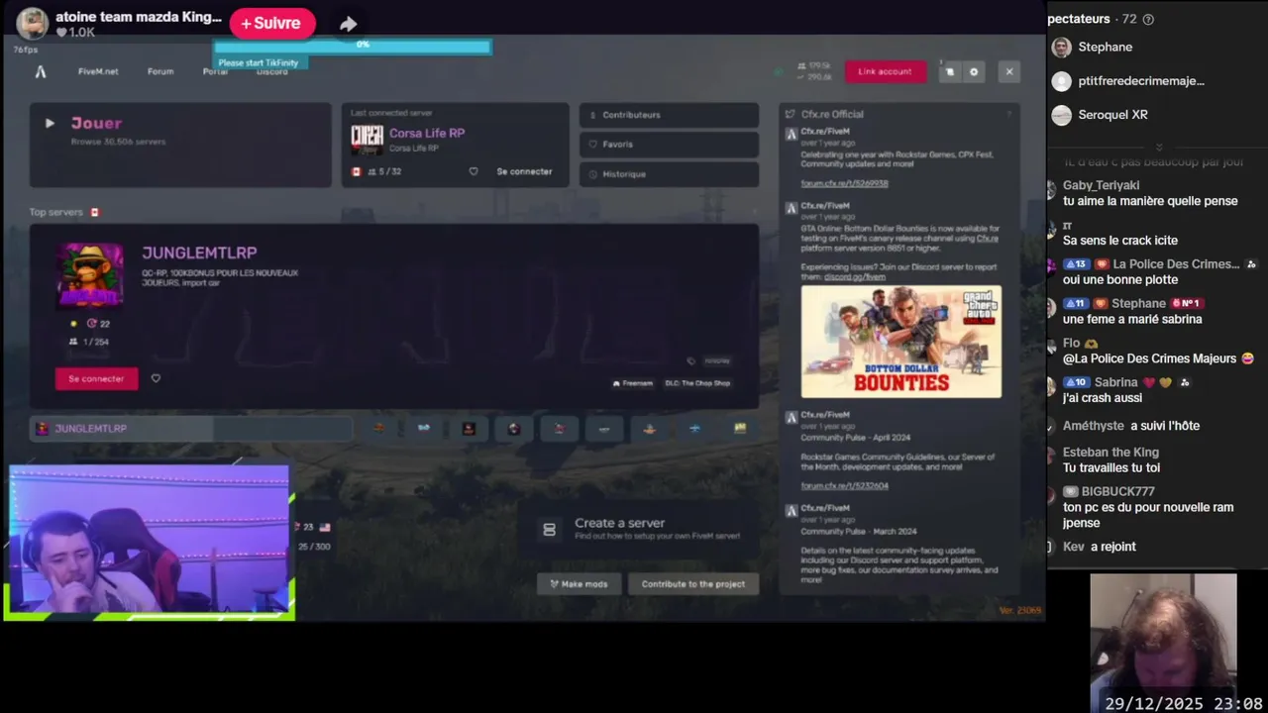Click the Canada flag beside Top servers
This screenshot has width=1268, height=713.
click(95, 212)
